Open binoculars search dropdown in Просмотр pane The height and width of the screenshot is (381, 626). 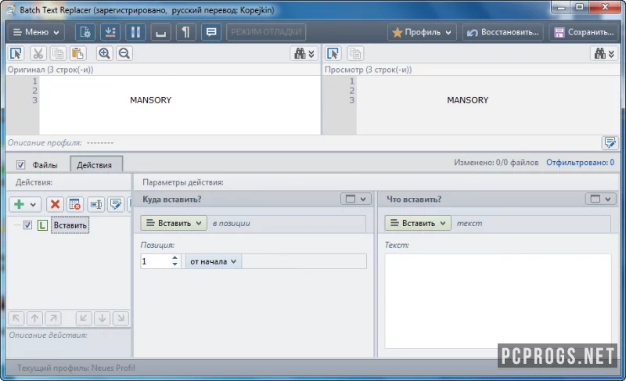tap(604, 53)
